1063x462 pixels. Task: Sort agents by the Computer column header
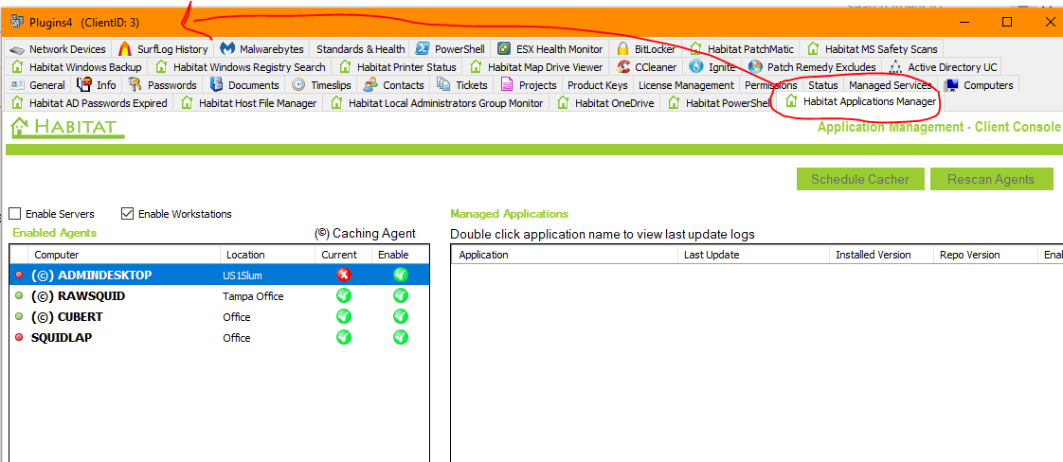[57, 255]
